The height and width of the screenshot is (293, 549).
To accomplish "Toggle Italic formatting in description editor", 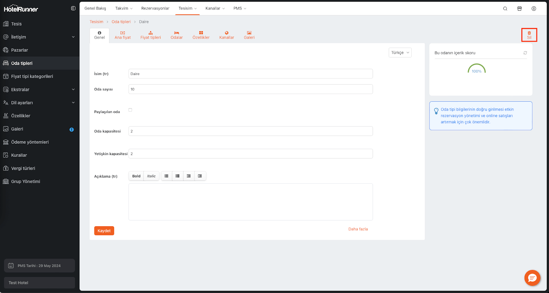I will tap(151, 176).
